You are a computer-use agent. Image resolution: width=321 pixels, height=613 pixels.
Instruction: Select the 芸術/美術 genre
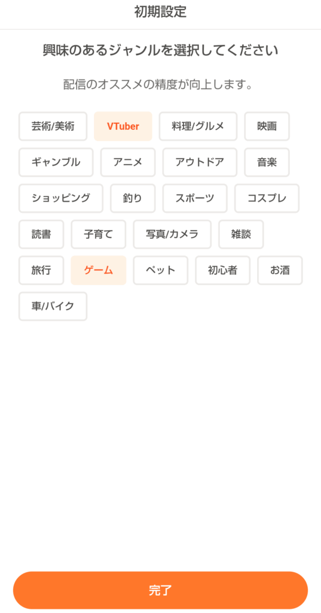pyautogui.click(x=53, y=126)
